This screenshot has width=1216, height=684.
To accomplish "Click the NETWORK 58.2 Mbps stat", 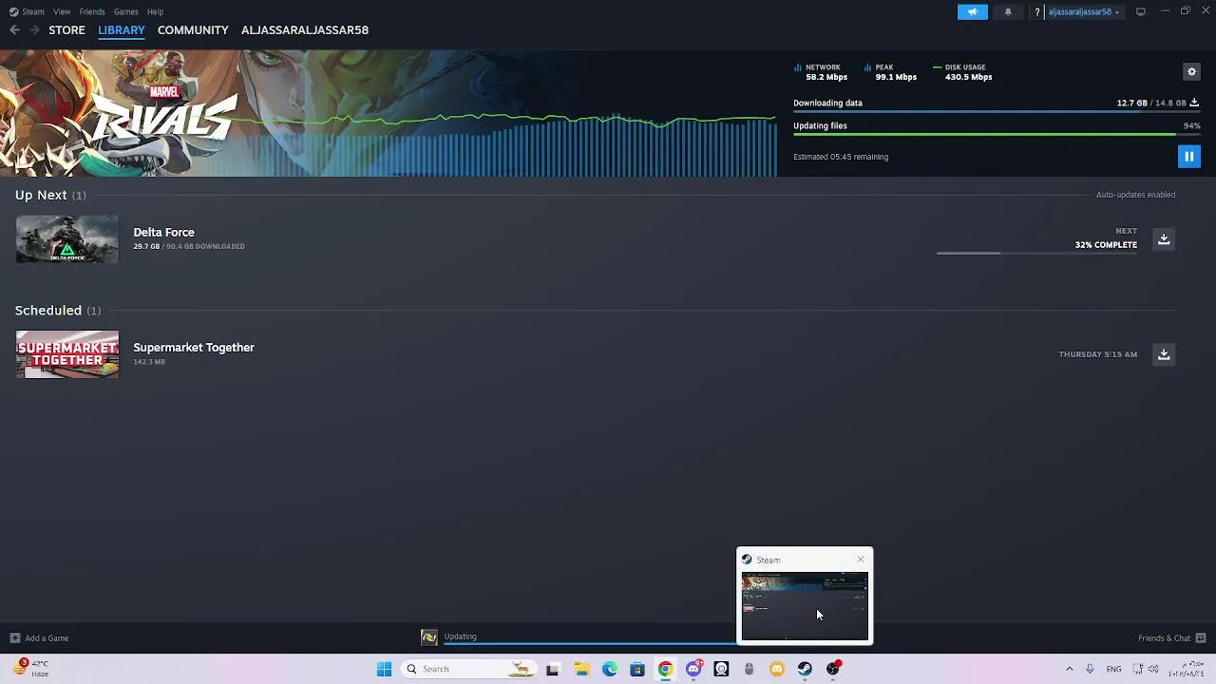I will click(821, 72).
